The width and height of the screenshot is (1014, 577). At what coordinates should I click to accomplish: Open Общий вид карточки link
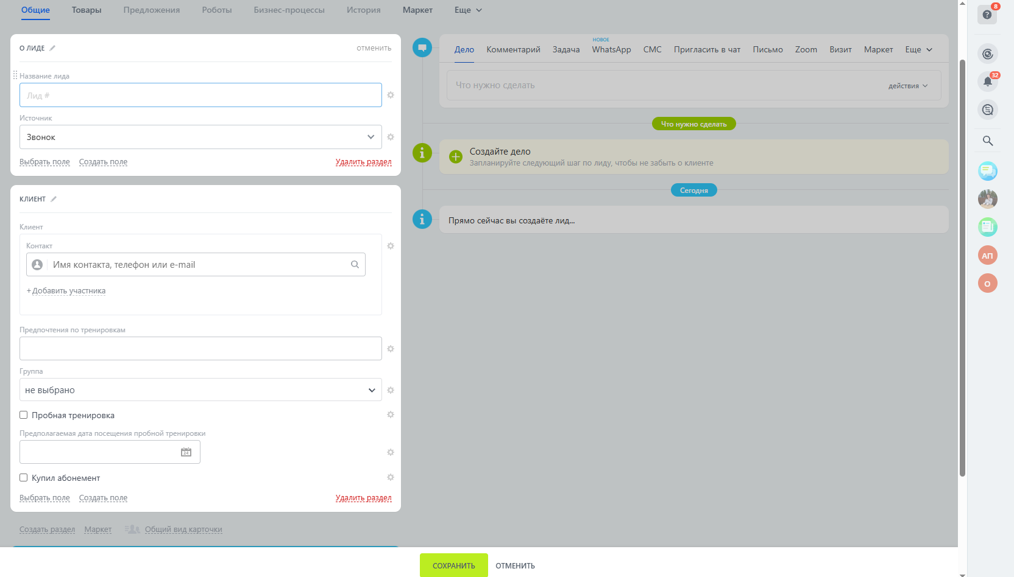(183, 530)
